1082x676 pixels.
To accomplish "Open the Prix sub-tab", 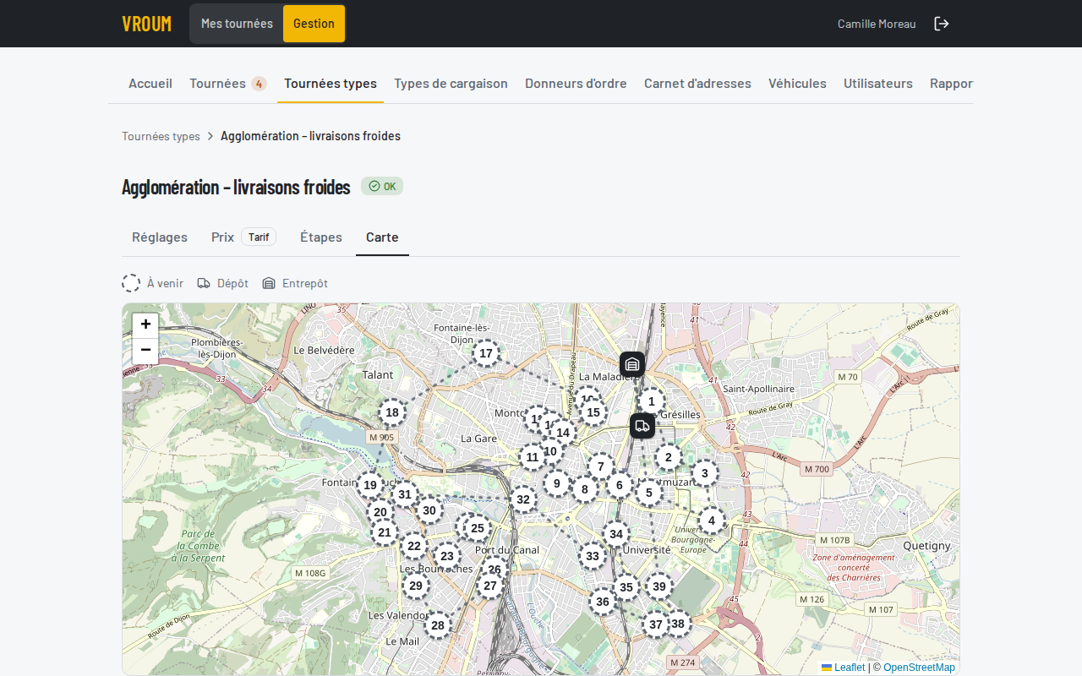I will point(243,237).
